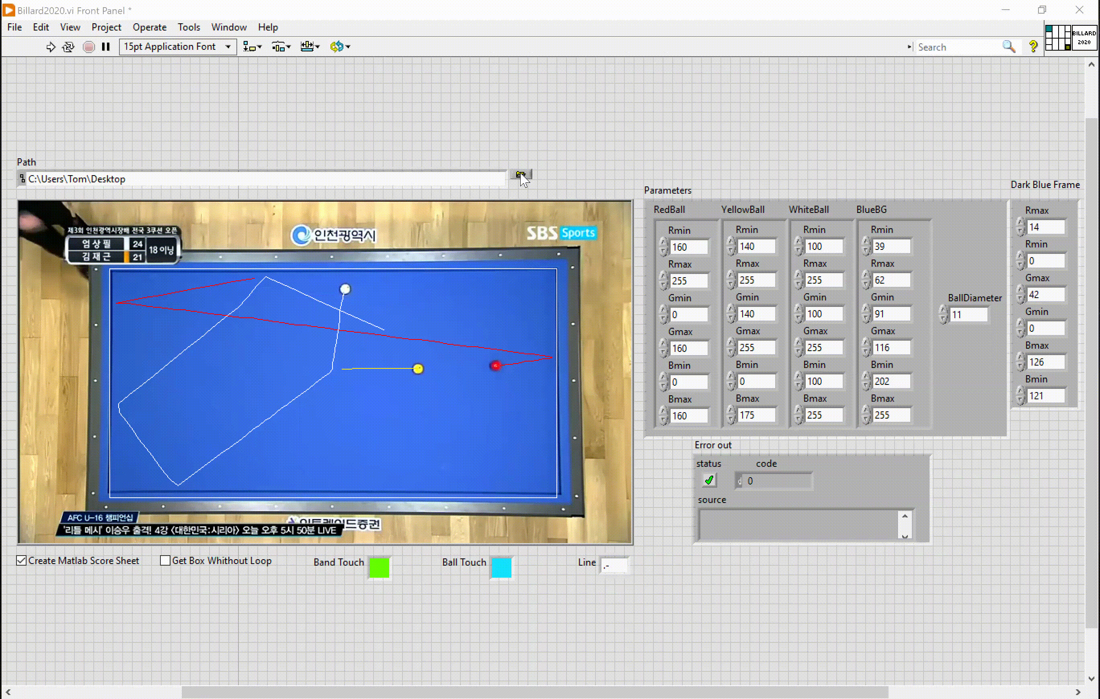
Task: Click the BlueBG Gmax stepper
Action: (x=866, y=347)
